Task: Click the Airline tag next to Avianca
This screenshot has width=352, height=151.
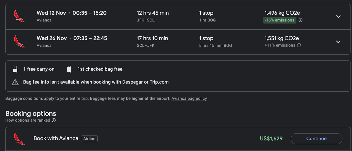Action: (x=89, y=139)
